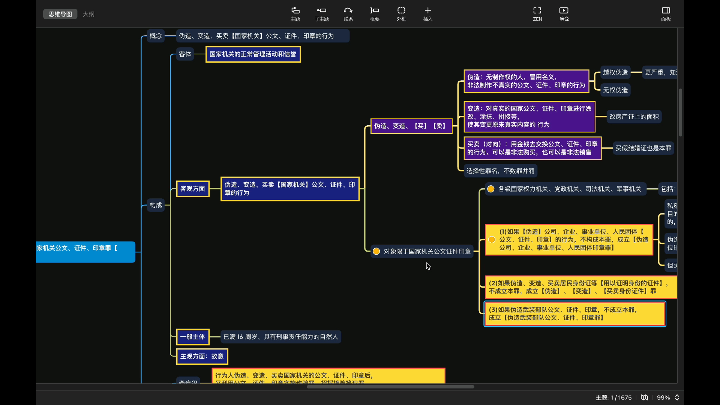Select 对象限于国家机关公文证件印章 node
This screenshot has height=405, width=720.
(x=422, y=251)
